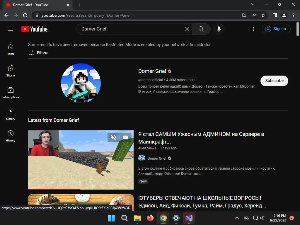Screen dimensions: 300x225
Task: Reload the page
Action: 25,15
